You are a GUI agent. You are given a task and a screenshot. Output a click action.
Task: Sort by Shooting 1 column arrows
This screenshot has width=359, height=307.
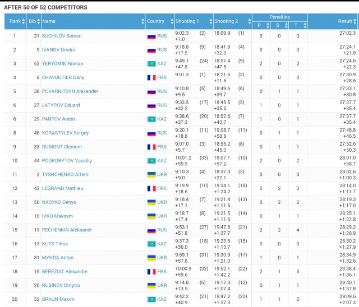tap(211, 21)
